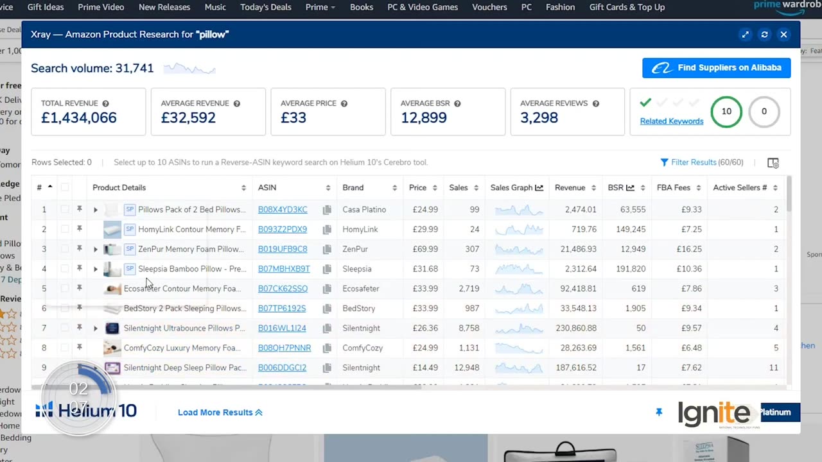Open HomyLink Contour Memory product thumbnail
This screenshot has width=822, height=462.
[x=112, y=230]
